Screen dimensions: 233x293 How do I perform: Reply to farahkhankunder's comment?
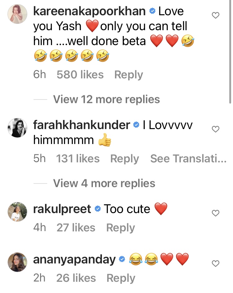click(x=125, y=159)
